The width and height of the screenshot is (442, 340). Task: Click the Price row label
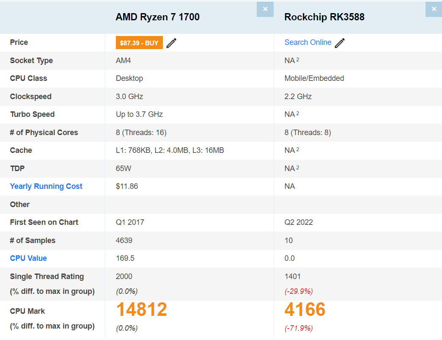click(x=19, y=42)
